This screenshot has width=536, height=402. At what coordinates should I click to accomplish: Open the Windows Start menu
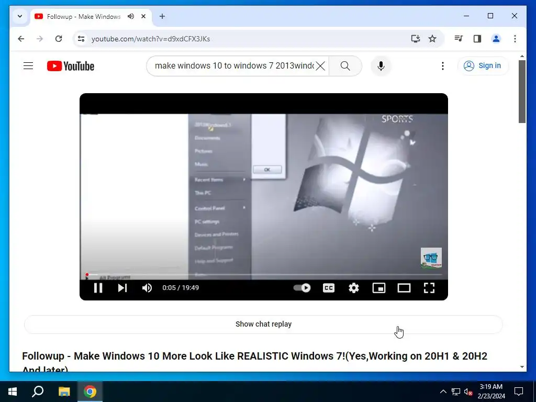click(13, 392)
